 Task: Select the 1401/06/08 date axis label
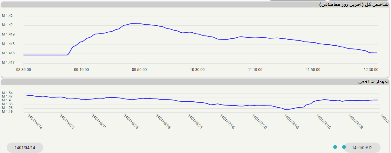163,122
